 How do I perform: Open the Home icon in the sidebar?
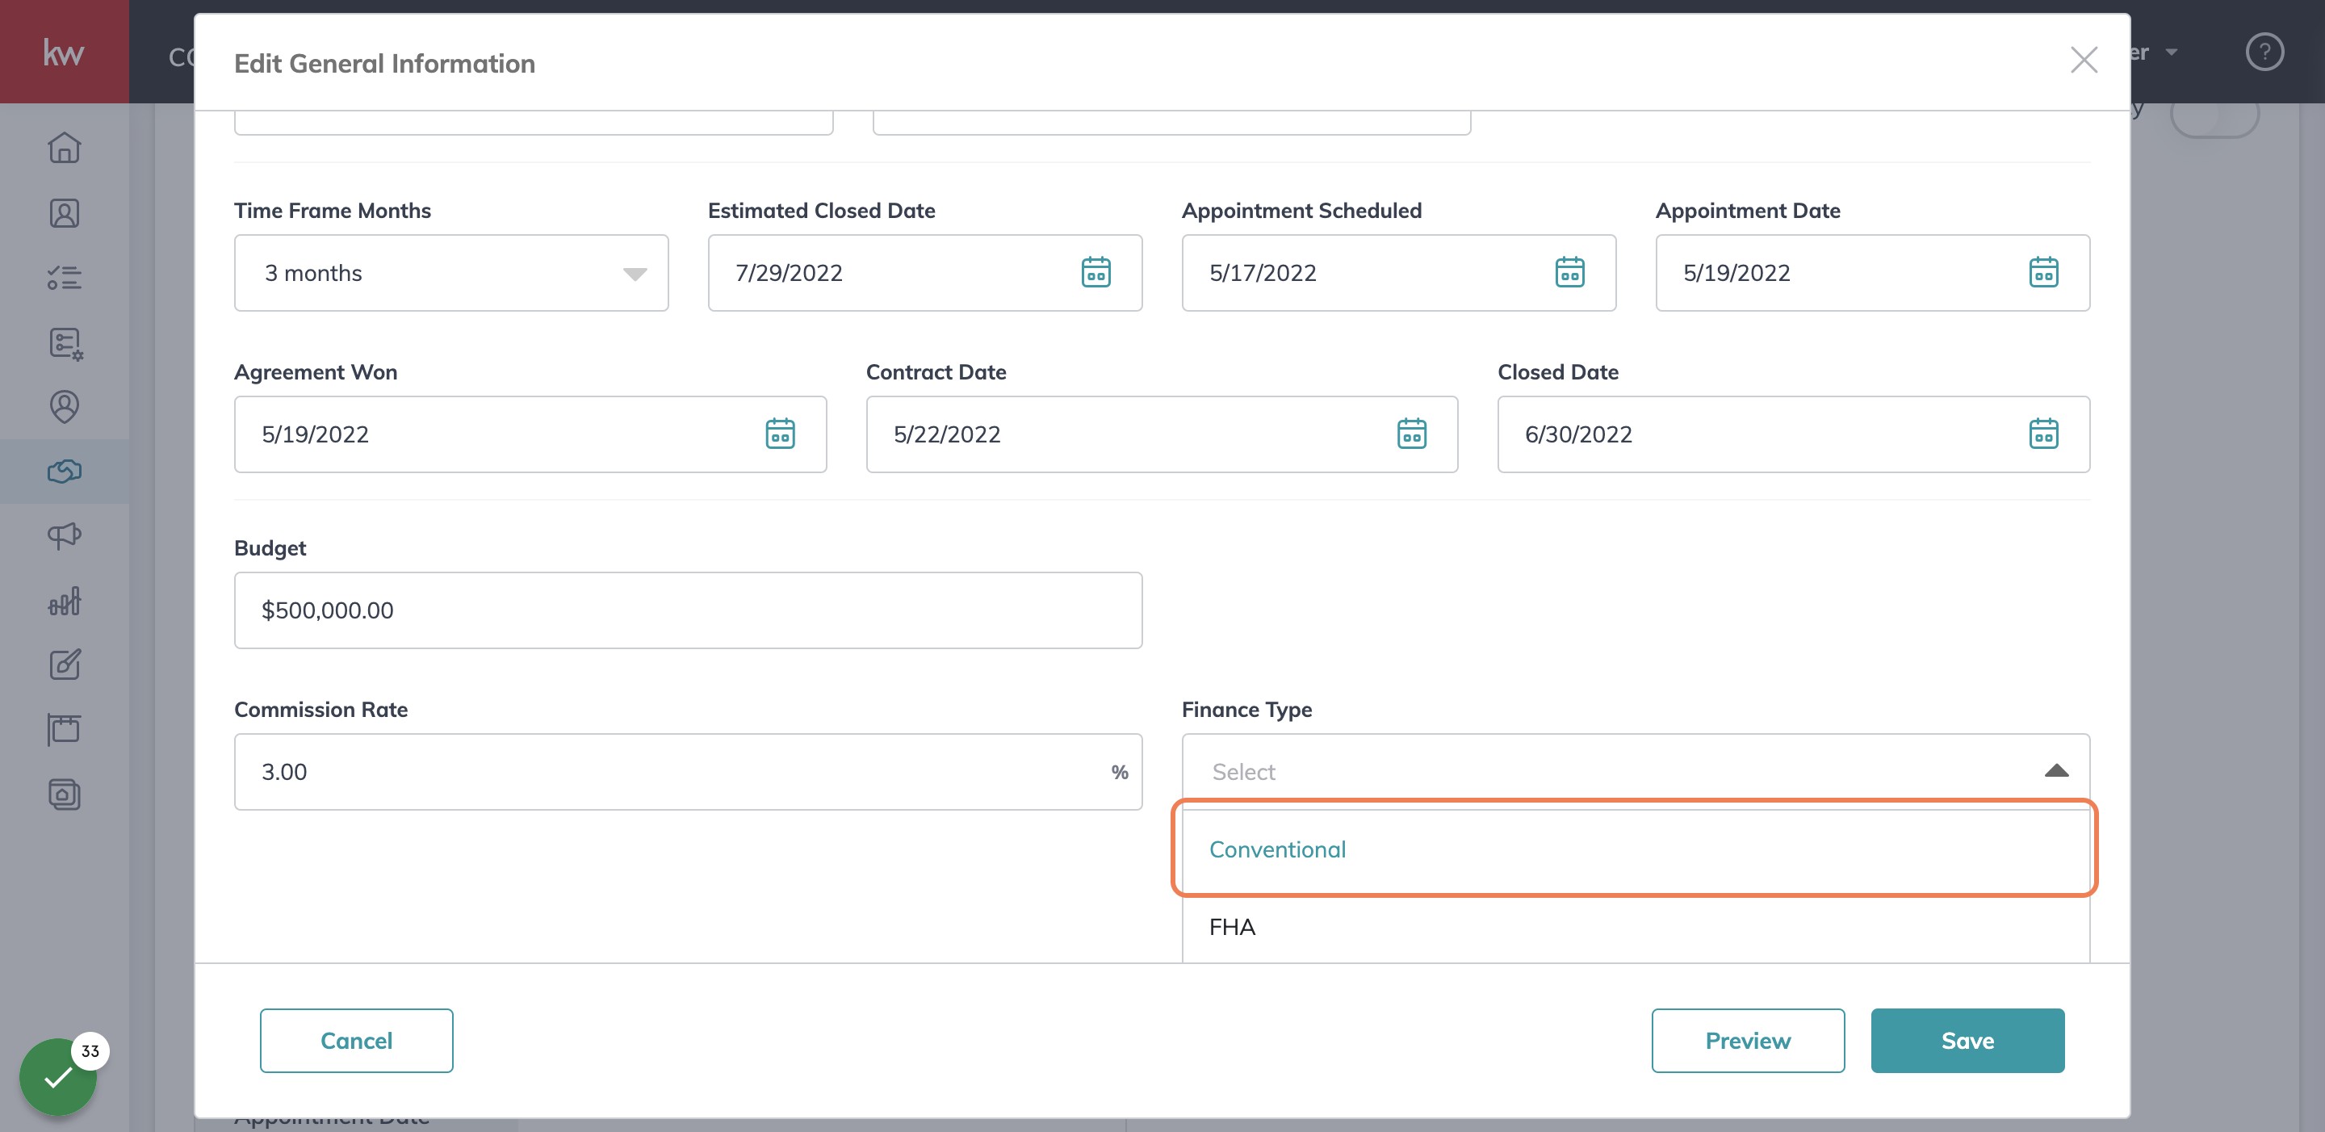coord(64,147)
